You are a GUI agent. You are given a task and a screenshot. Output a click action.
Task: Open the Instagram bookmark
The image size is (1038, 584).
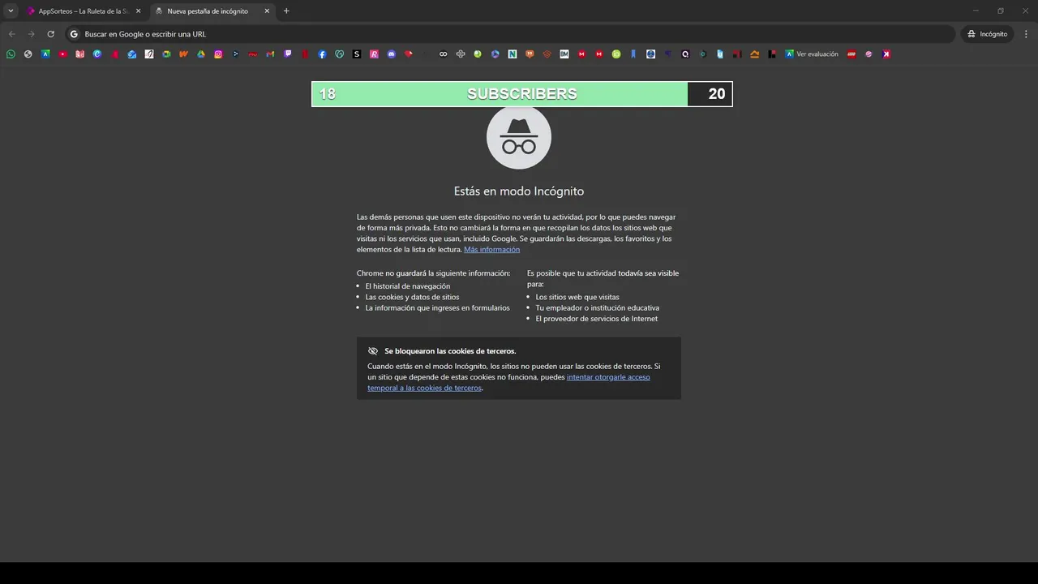pyautogui.click(x=218, y=54)
